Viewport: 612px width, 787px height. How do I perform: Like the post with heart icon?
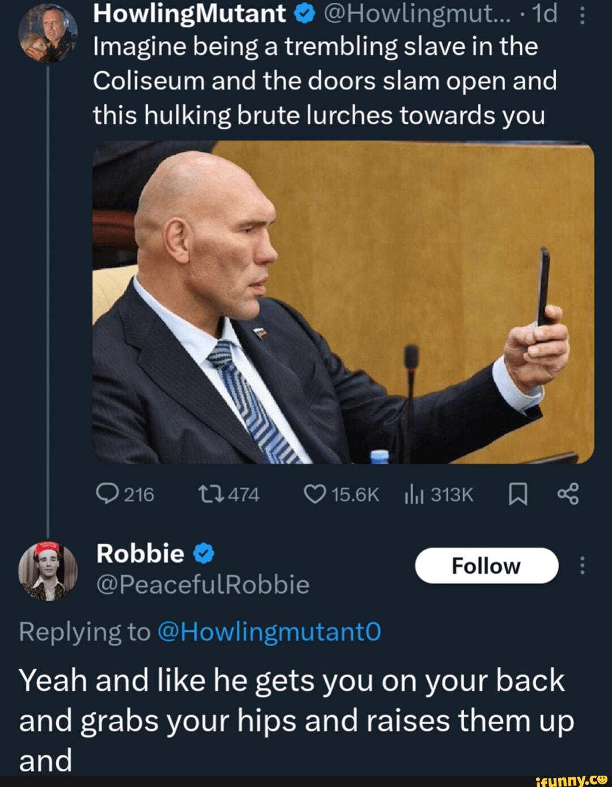point(314,494)
